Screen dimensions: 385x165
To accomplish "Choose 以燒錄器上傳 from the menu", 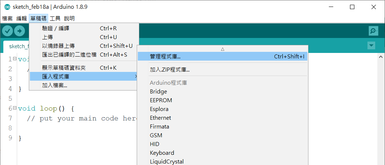I will pos(84,46).
